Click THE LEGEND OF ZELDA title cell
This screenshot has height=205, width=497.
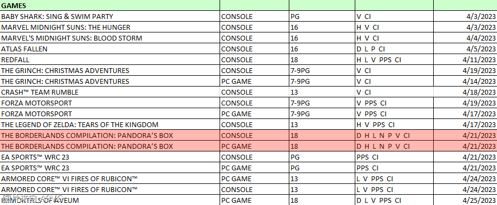coord(110,124)
